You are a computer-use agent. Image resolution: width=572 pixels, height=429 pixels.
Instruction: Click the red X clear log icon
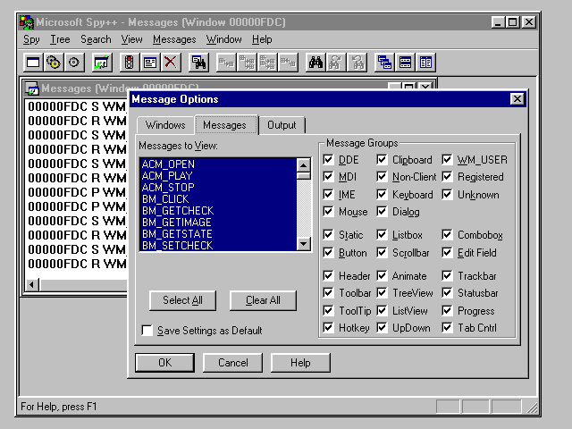point(170,63)
